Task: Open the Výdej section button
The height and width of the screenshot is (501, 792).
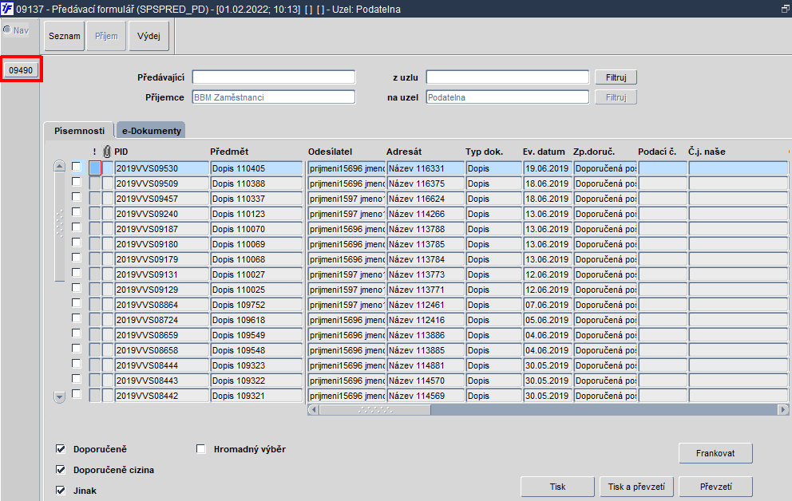Action: [148, 36]
